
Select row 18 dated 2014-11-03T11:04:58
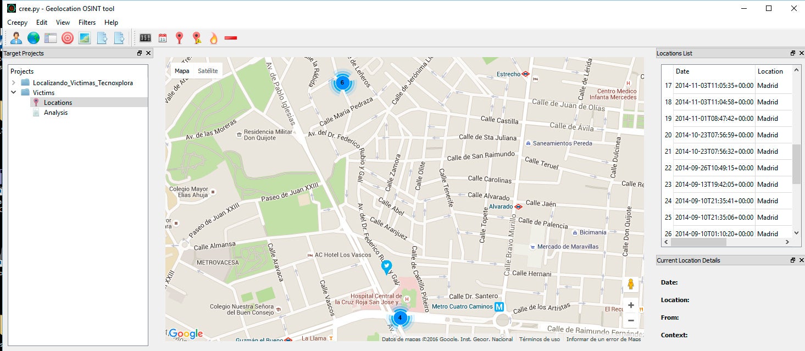coord(727,102)
